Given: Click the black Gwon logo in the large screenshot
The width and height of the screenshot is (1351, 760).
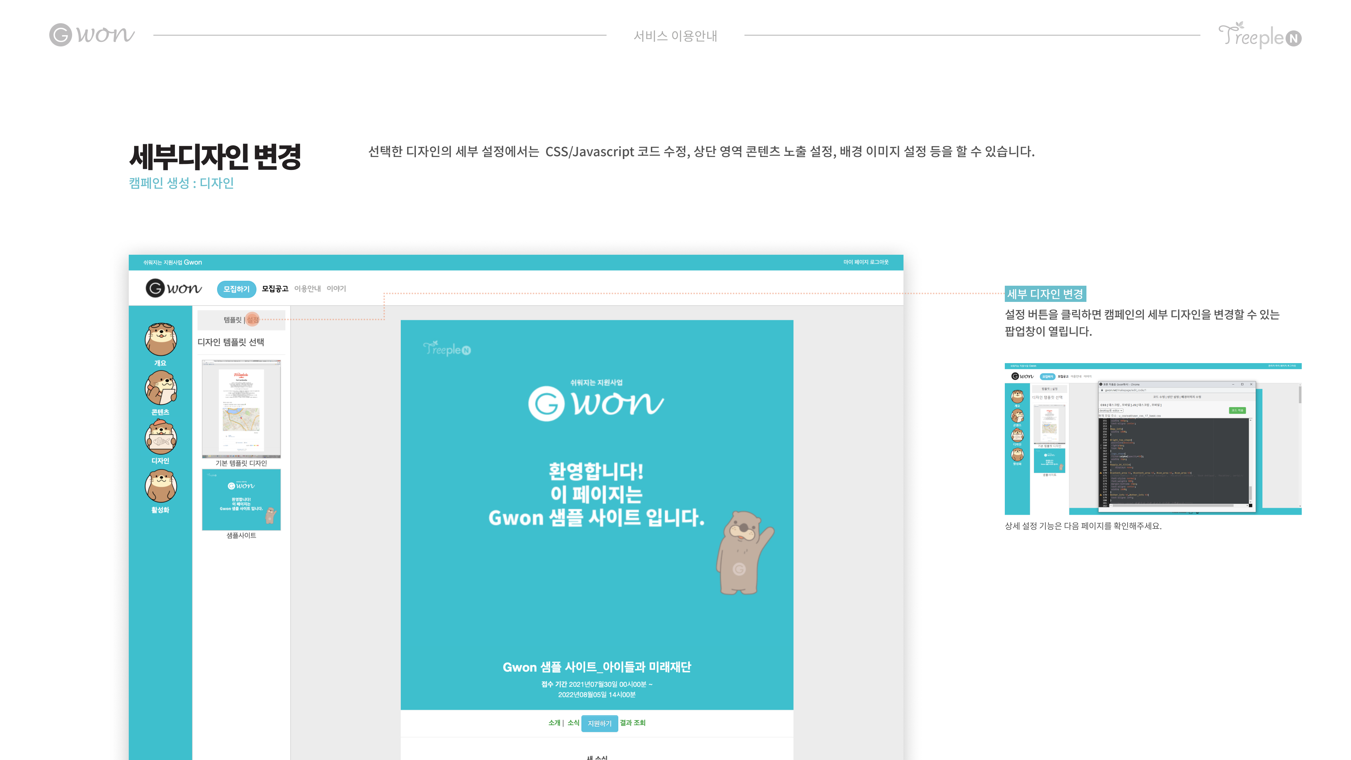Looking at the screenshot, I should [x=173, y=288].
